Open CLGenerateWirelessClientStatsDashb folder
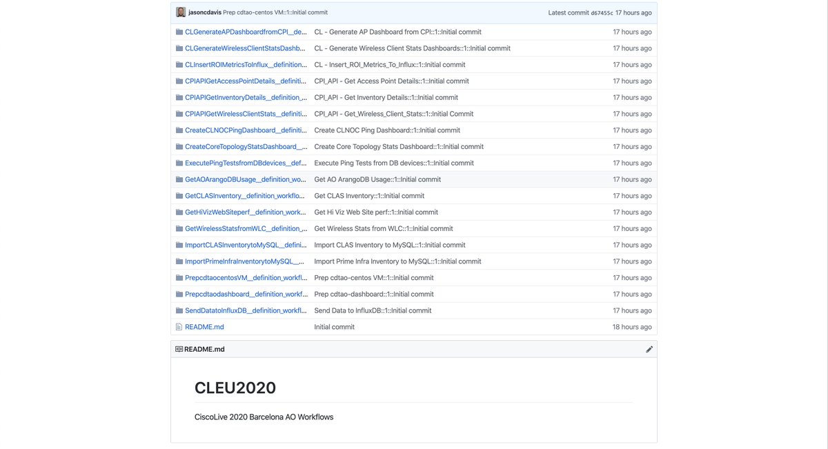 (x=246, y=48)
